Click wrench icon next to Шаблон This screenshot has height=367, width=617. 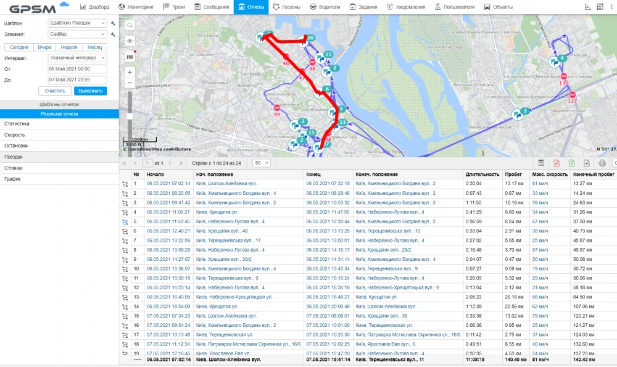point(113,23)
